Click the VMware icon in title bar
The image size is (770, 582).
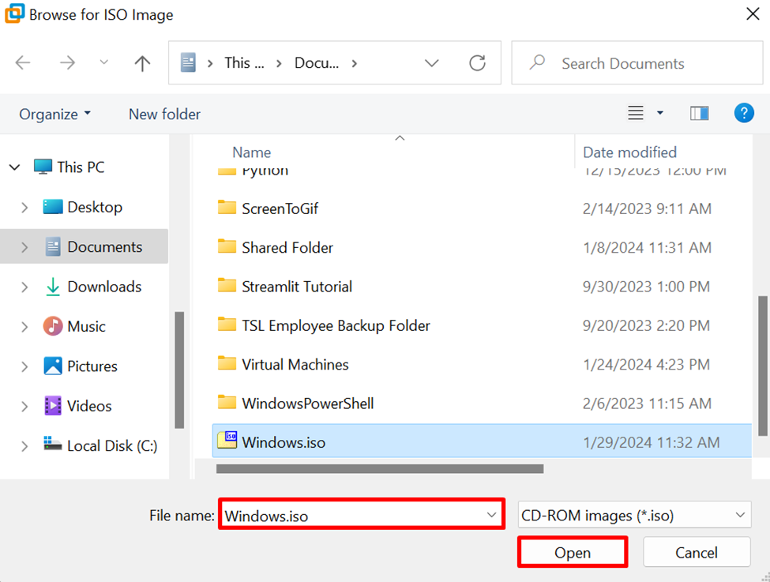pyautogui.click(x=14, y=13)
